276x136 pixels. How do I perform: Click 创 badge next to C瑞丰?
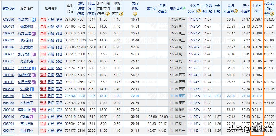[x=32, y=117]
